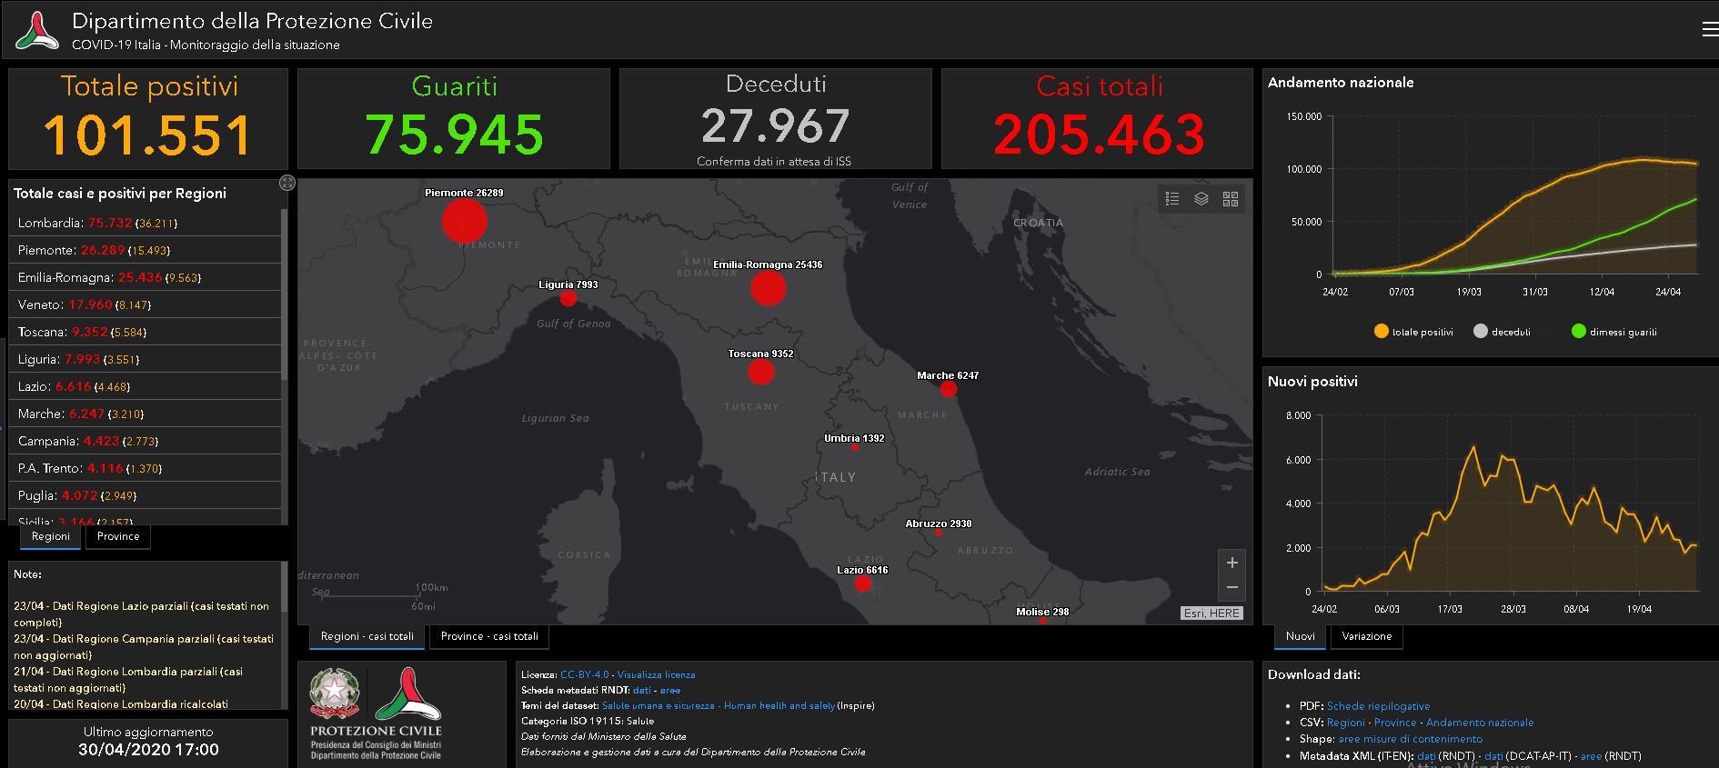1719x768 pixels.
Task: Open the map layers list icon
Action: click(x=1201, y=199)
